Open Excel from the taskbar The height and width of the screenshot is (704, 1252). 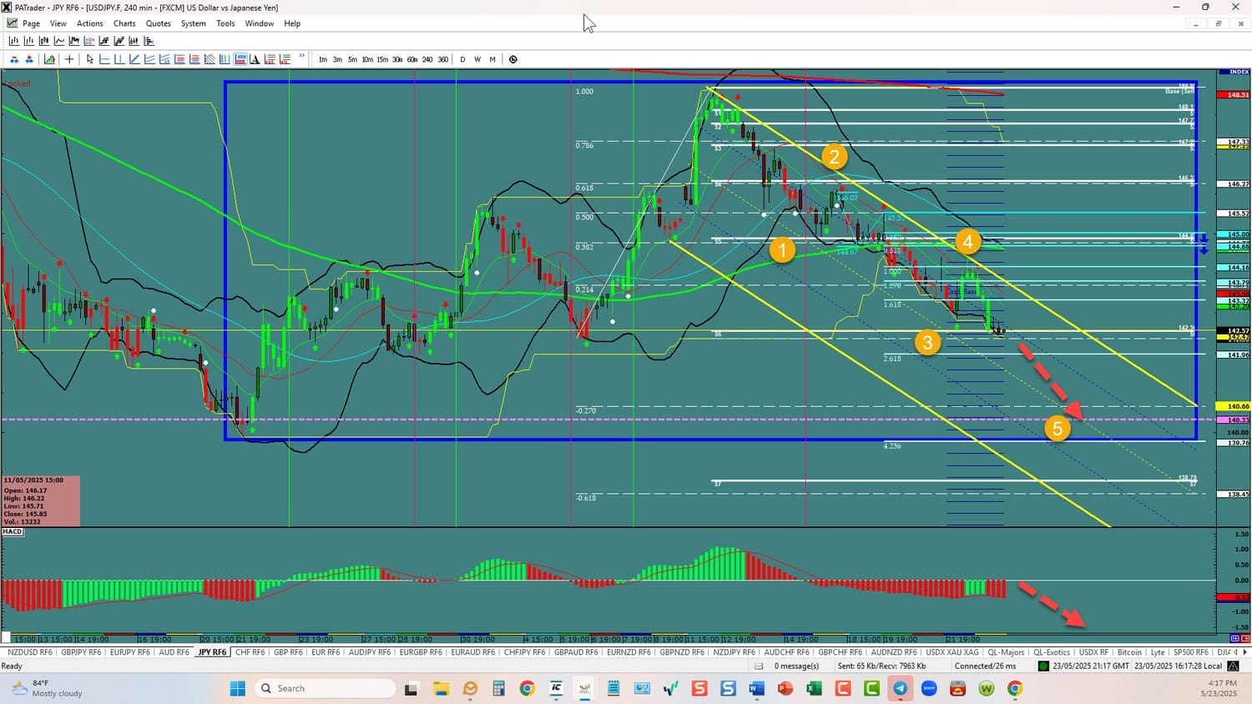tap(814, 688)
